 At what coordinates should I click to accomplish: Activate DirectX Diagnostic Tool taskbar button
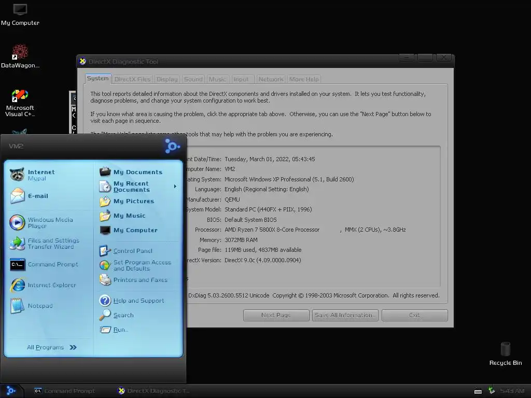(153, 391)
